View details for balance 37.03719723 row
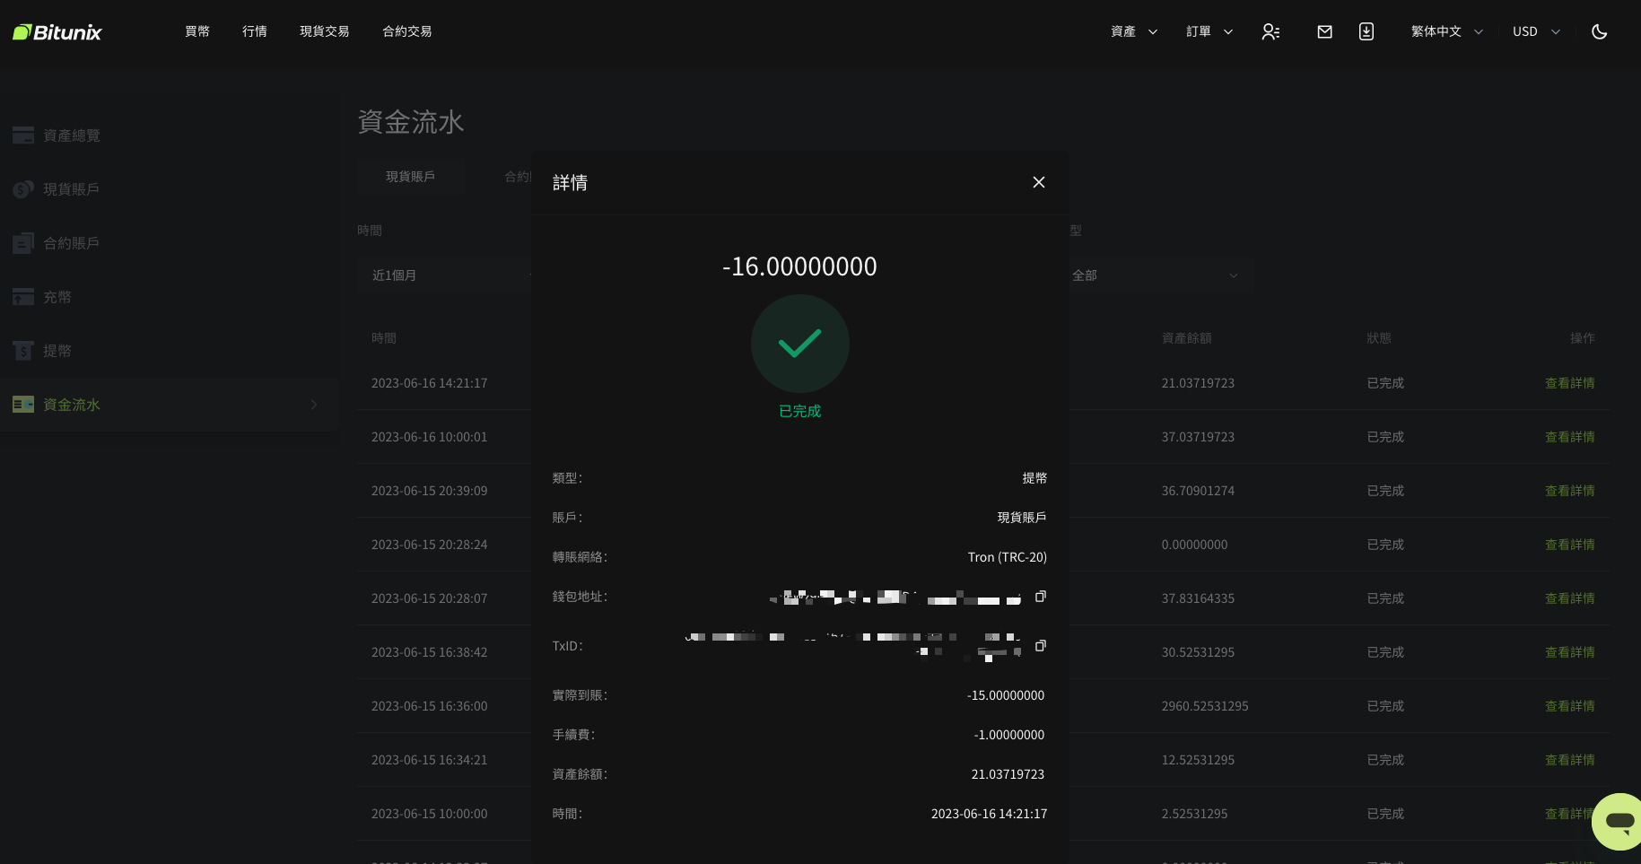The height and width of the screenshot is (864, 1641). click(x=1570, y=437)
